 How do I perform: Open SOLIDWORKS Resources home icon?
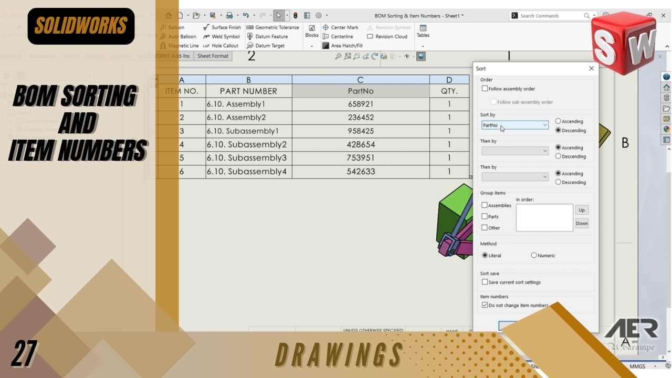click(666, 87)
